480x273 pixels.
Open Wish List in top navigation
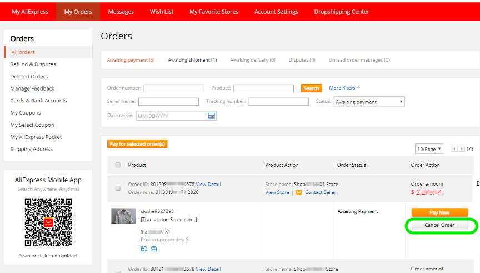pos(162,12)
